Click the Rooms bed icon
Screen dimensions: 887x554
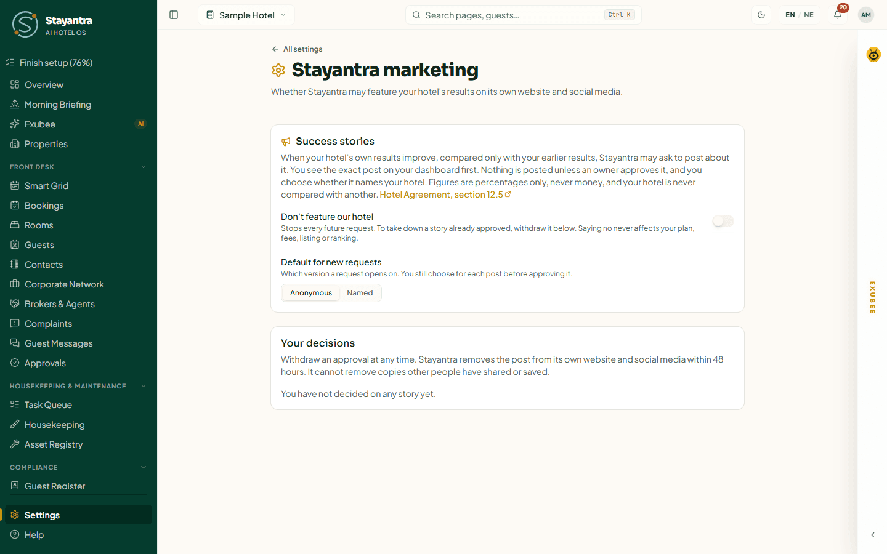pyautogui.click(x=15, y=225)
